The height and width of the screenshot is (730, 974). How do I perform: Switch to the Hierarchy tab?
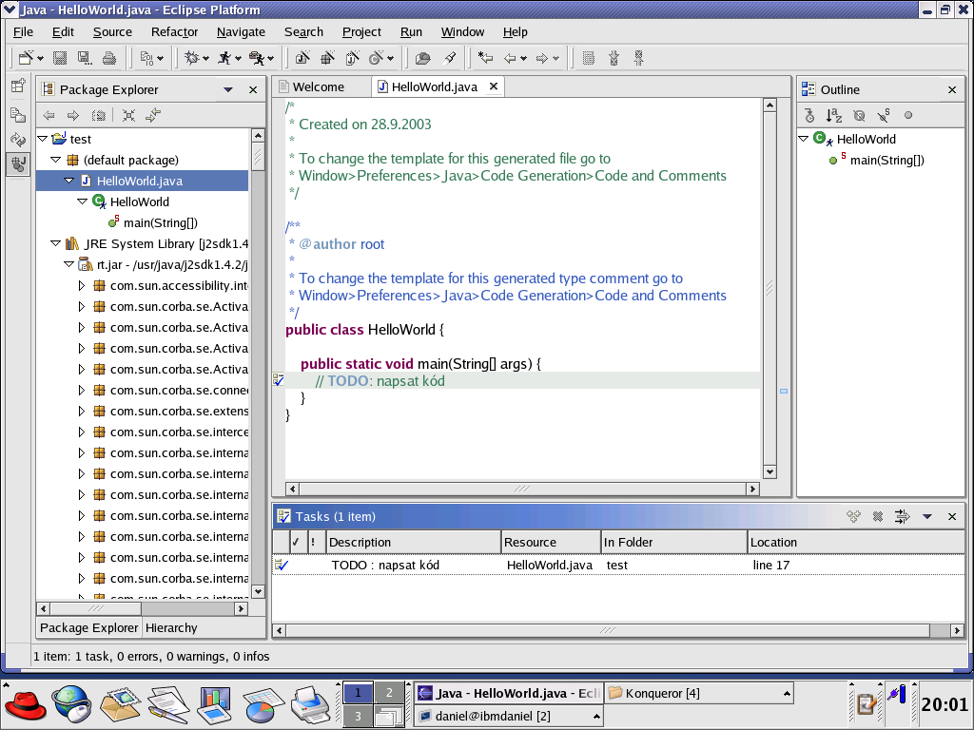171,627
